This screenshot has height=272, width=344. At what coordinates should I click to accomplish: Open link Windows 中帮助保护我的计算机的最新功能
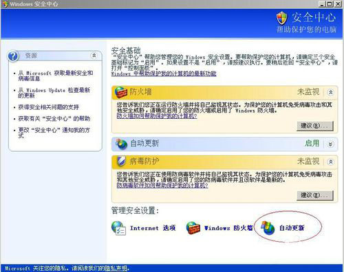coord(164,73)
